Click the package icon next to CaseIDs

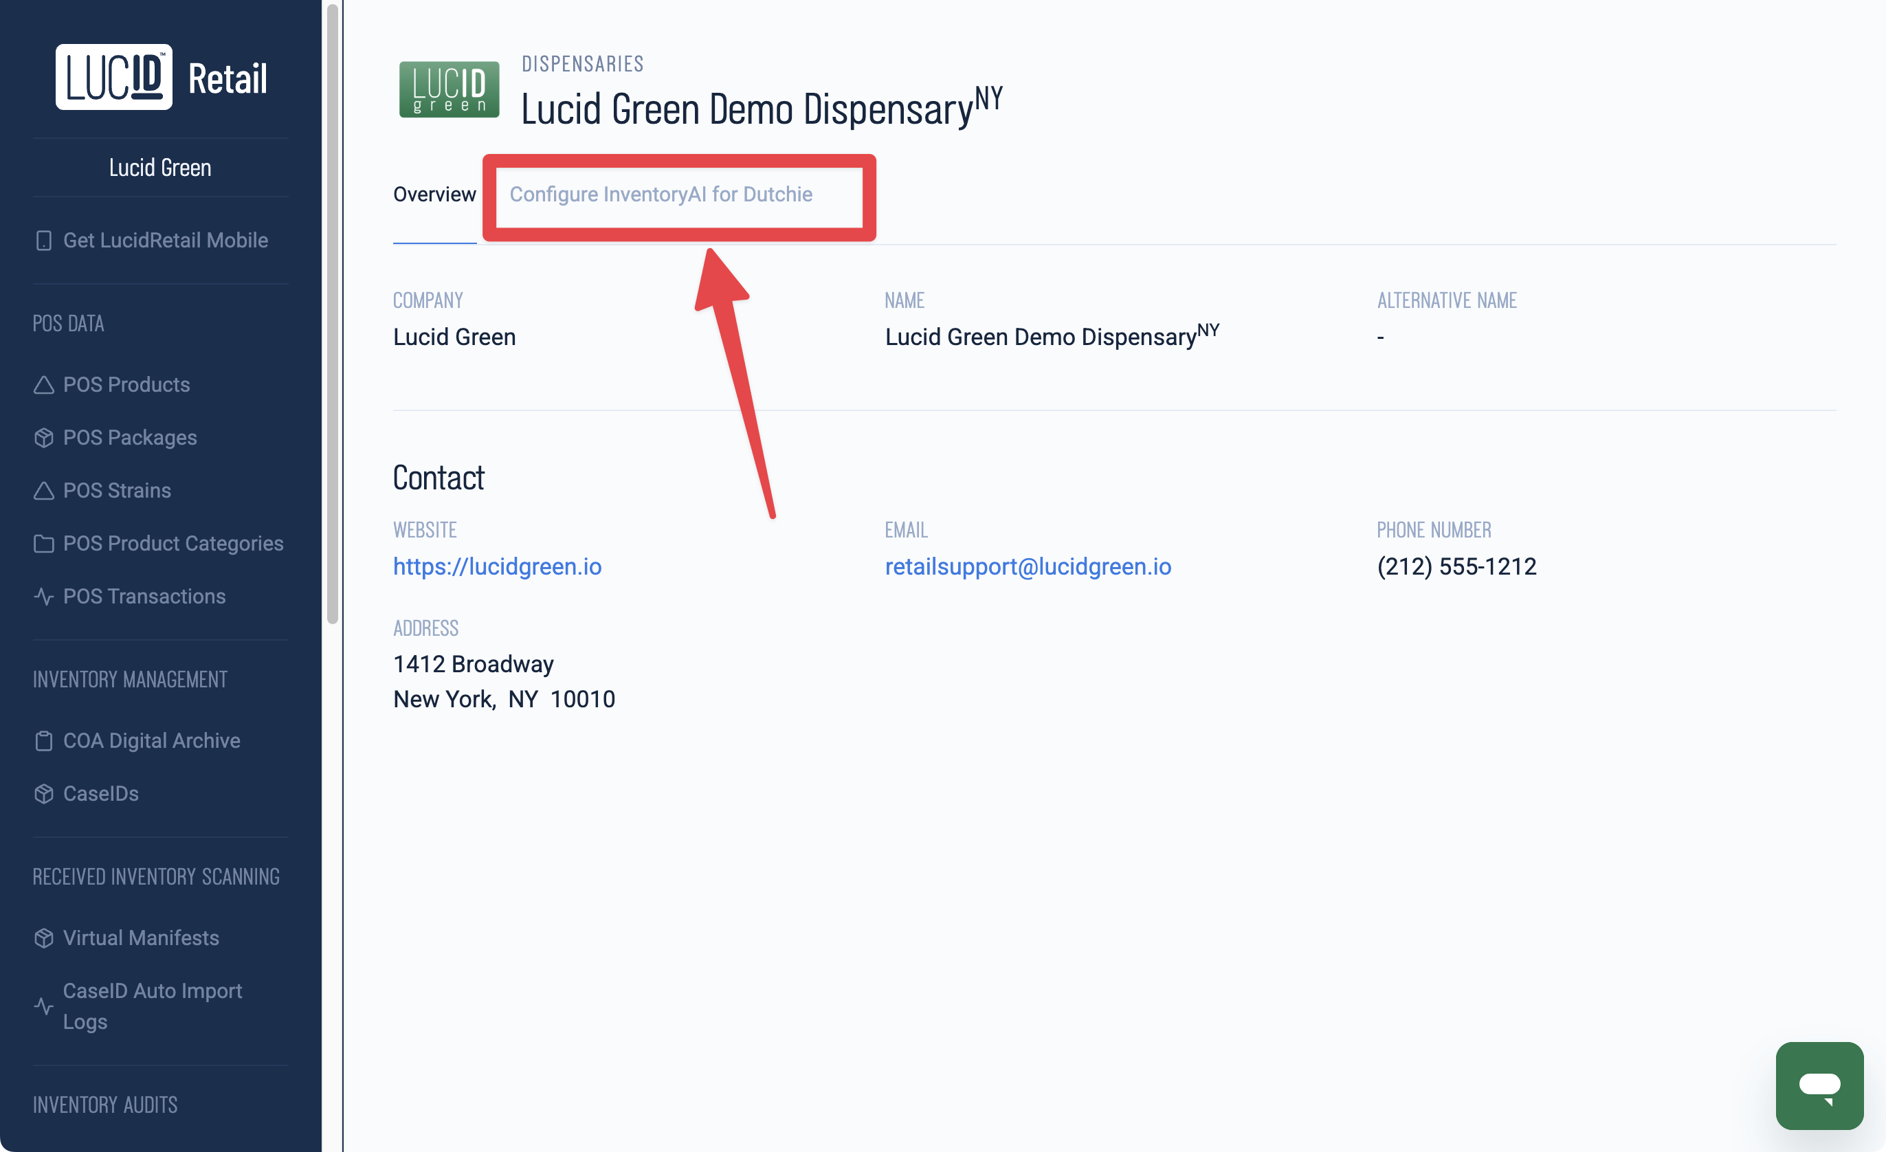pos(43,794)
